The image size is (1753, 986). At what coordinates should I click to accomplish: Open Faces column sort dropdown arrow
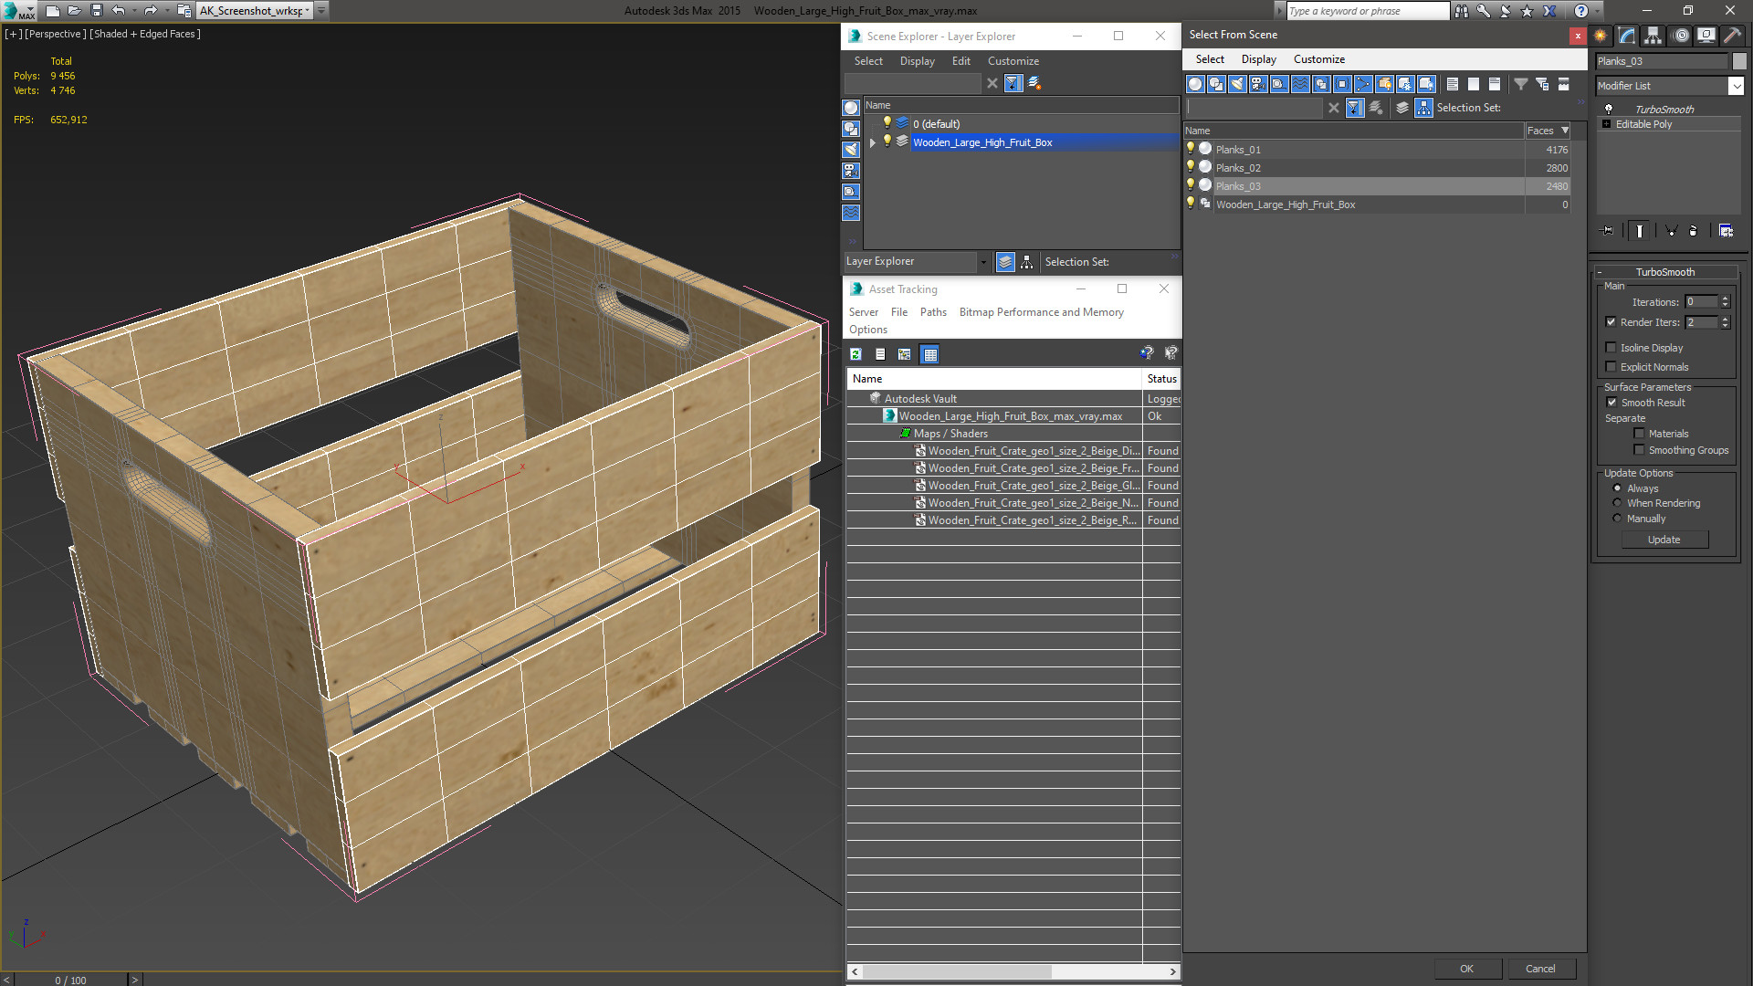click(1565, 131)
